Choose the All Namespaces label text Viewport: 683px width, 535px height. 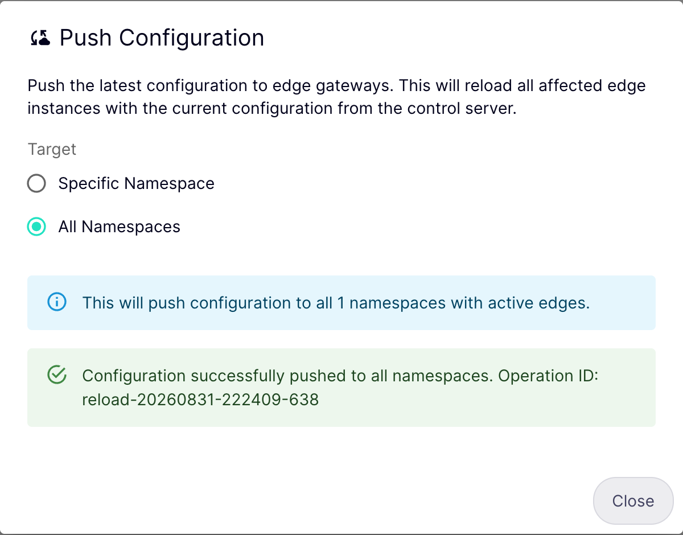click(120, 227)
